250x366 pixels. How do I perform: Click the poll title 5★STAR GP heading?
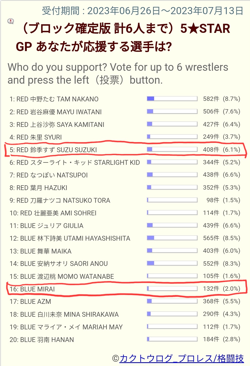(123, 37)
